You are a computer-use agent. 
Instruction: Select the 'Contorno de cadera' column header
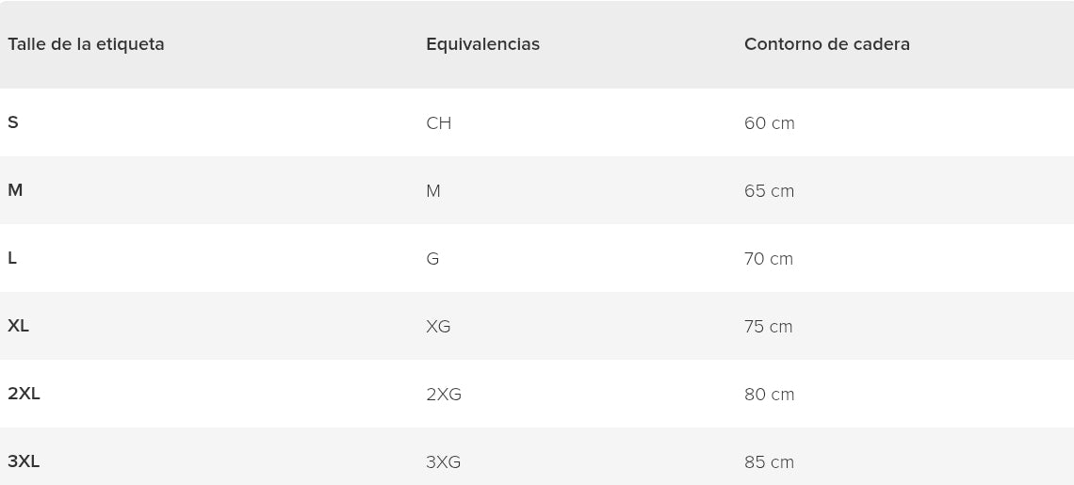click(x=826, y=44)
